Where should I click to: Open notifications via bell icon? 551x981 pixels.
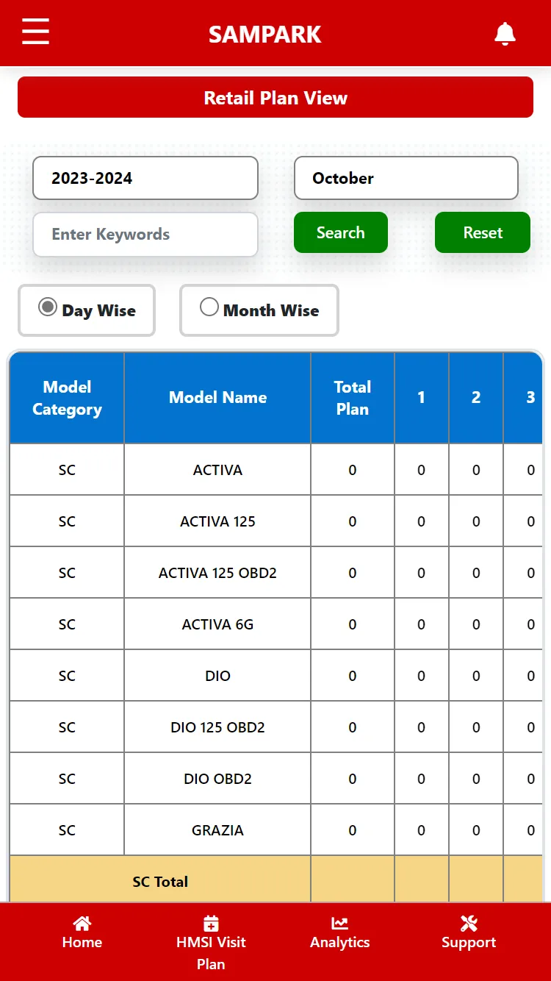pyautogui.click(x=505, y=34)
